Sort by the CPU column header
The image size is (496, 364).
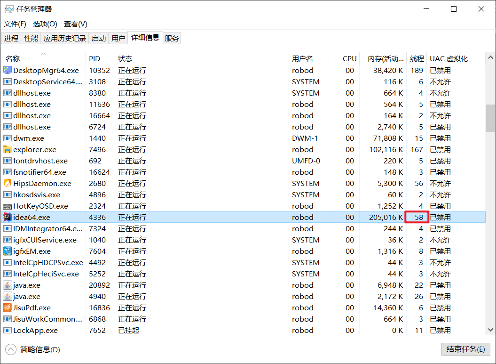pos(347,58)
